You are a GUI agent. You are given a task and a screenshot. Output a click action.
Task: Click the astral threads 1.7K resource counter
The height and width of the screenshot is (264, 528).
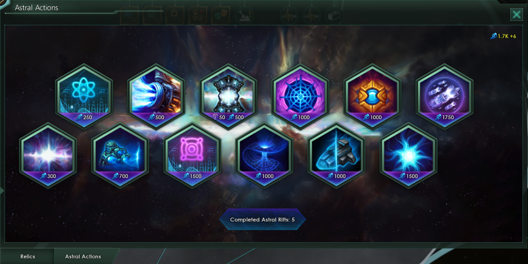tap(503, 36)
